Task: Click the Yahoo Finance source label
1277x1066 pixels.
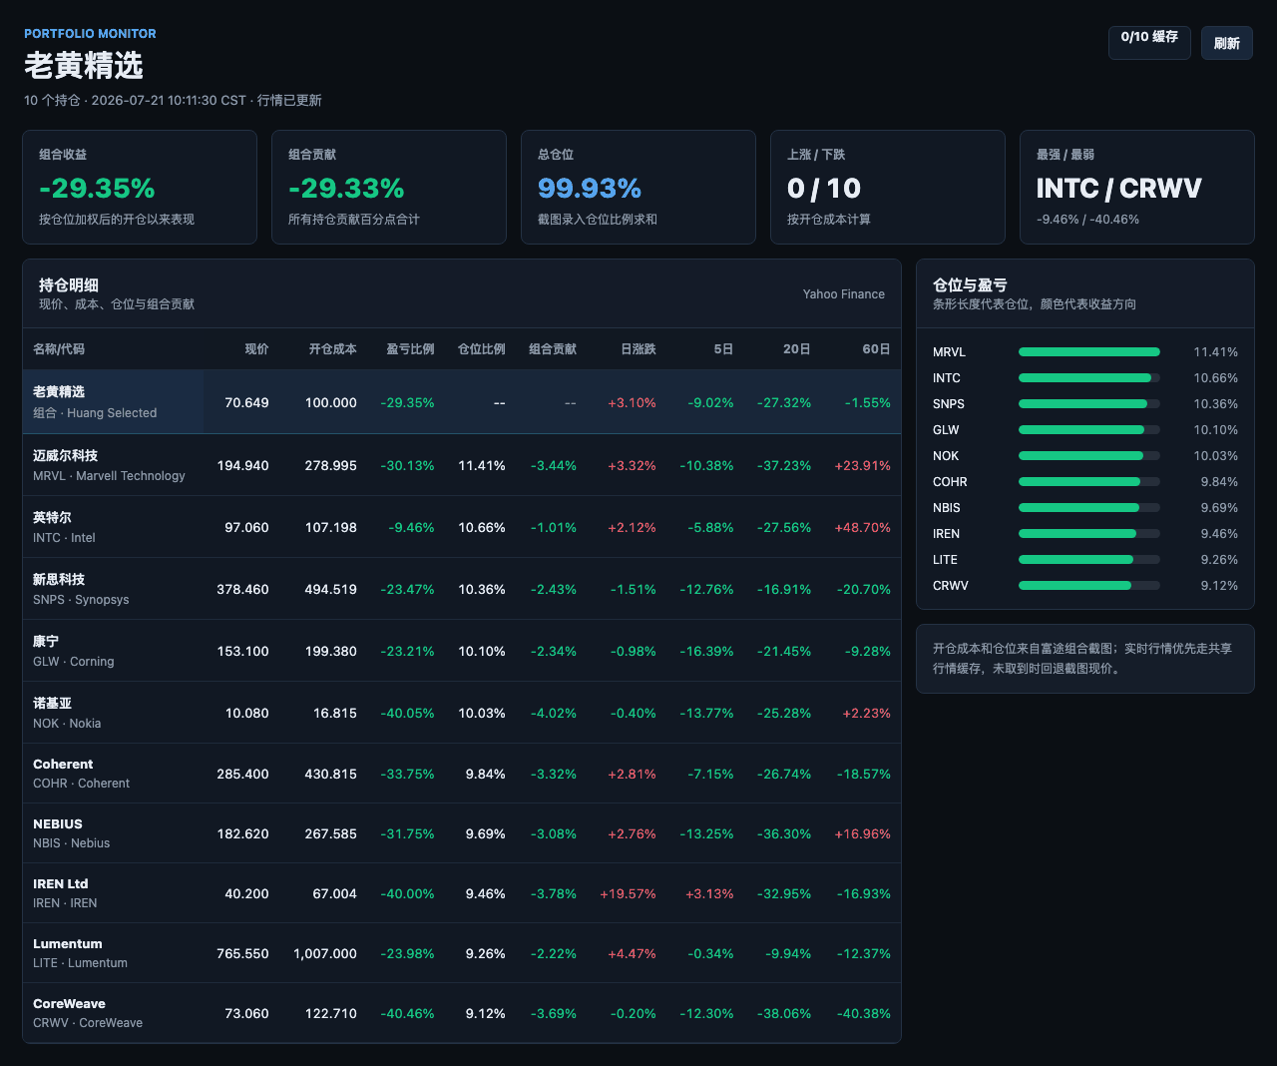Action: tap(844, 294)
